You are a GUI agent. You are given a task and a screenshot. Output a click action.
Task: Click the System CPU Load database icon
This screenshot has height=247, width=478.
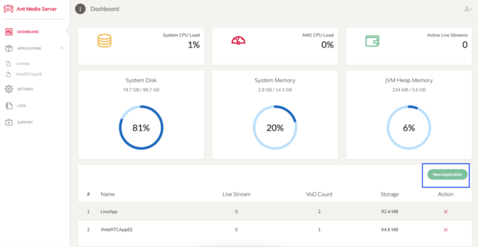point(104,41)
